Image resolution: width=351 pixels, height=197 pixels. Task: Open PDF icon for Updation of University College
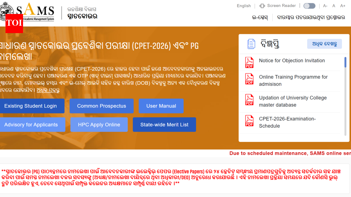coord(249,100)
